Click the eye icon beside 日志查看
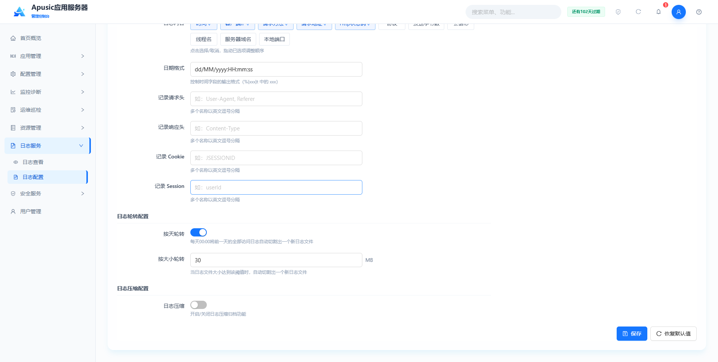The image size is (718, 362). (16, 162)
